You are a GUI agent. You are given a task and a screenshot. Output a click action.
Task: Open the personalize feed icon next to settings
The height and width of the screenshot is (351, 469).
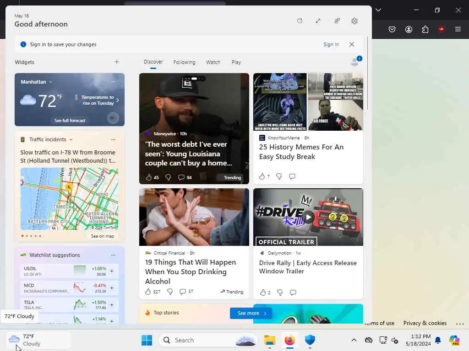[337, 21]
